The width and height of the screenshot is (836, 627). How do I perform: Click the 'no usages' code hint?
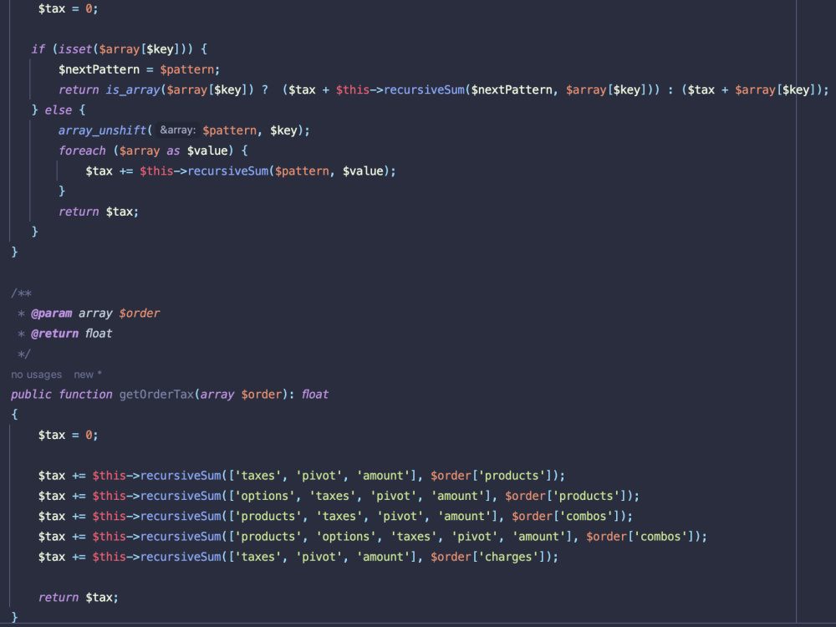[36, 375]
